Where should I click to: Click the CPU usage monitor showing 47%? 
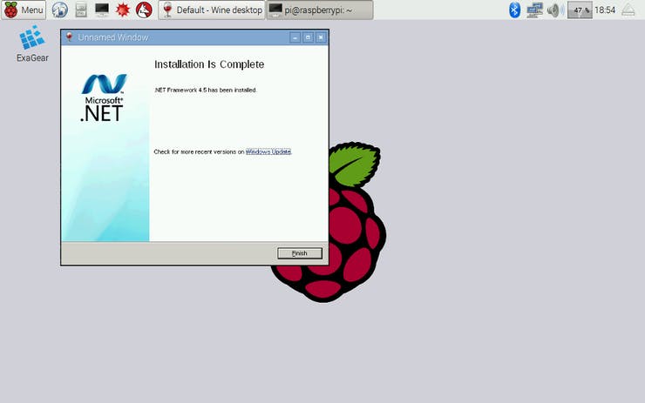click(x=580, y=10)
